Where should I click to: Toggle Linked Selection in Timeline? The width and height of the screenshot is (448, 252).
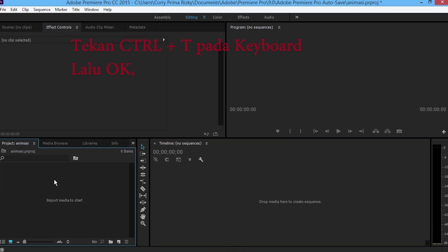click(x=178, y=160)
